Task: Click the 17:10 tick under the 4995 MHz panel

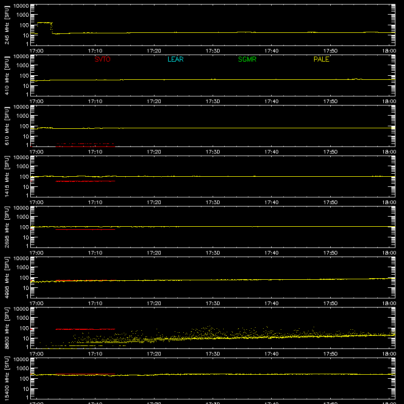Action: 95,304
